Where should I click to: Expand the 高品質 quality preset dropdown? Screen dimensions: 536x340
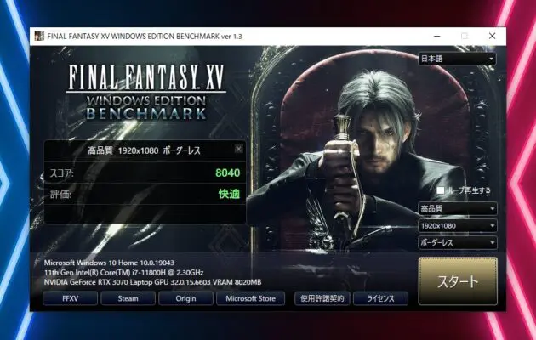click(x=457, y=208)
